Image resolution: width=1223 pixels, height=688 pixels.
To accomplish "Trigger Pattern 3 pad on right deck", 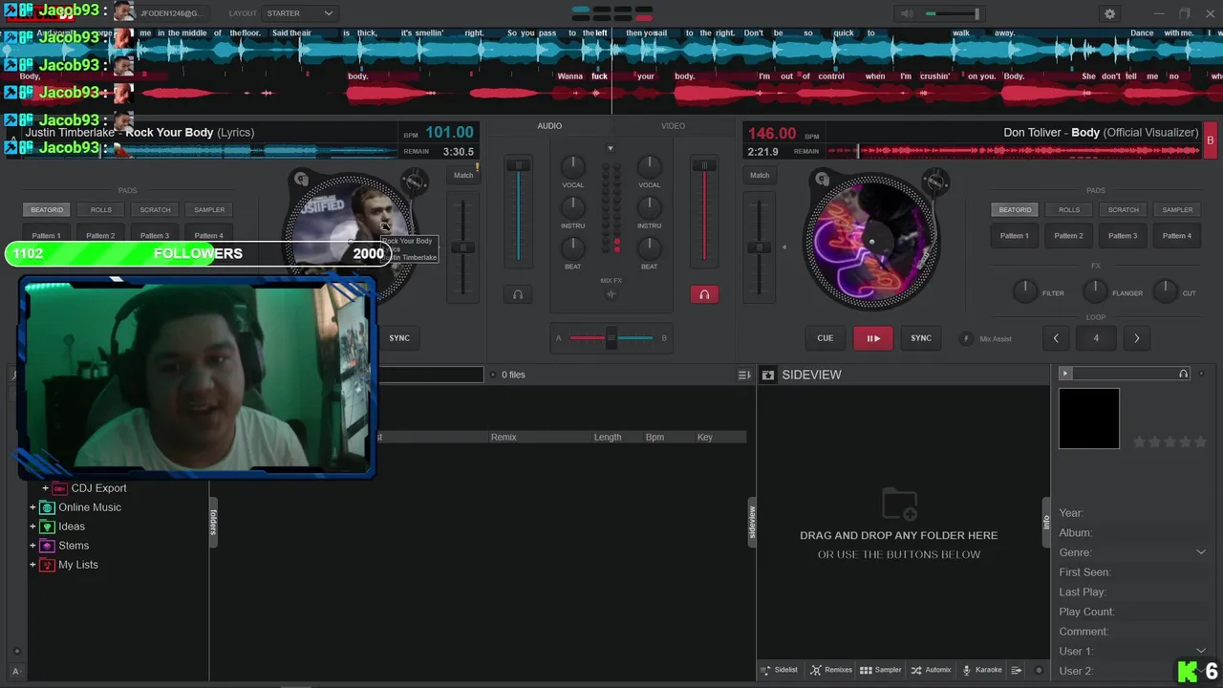I will 1123,235.
